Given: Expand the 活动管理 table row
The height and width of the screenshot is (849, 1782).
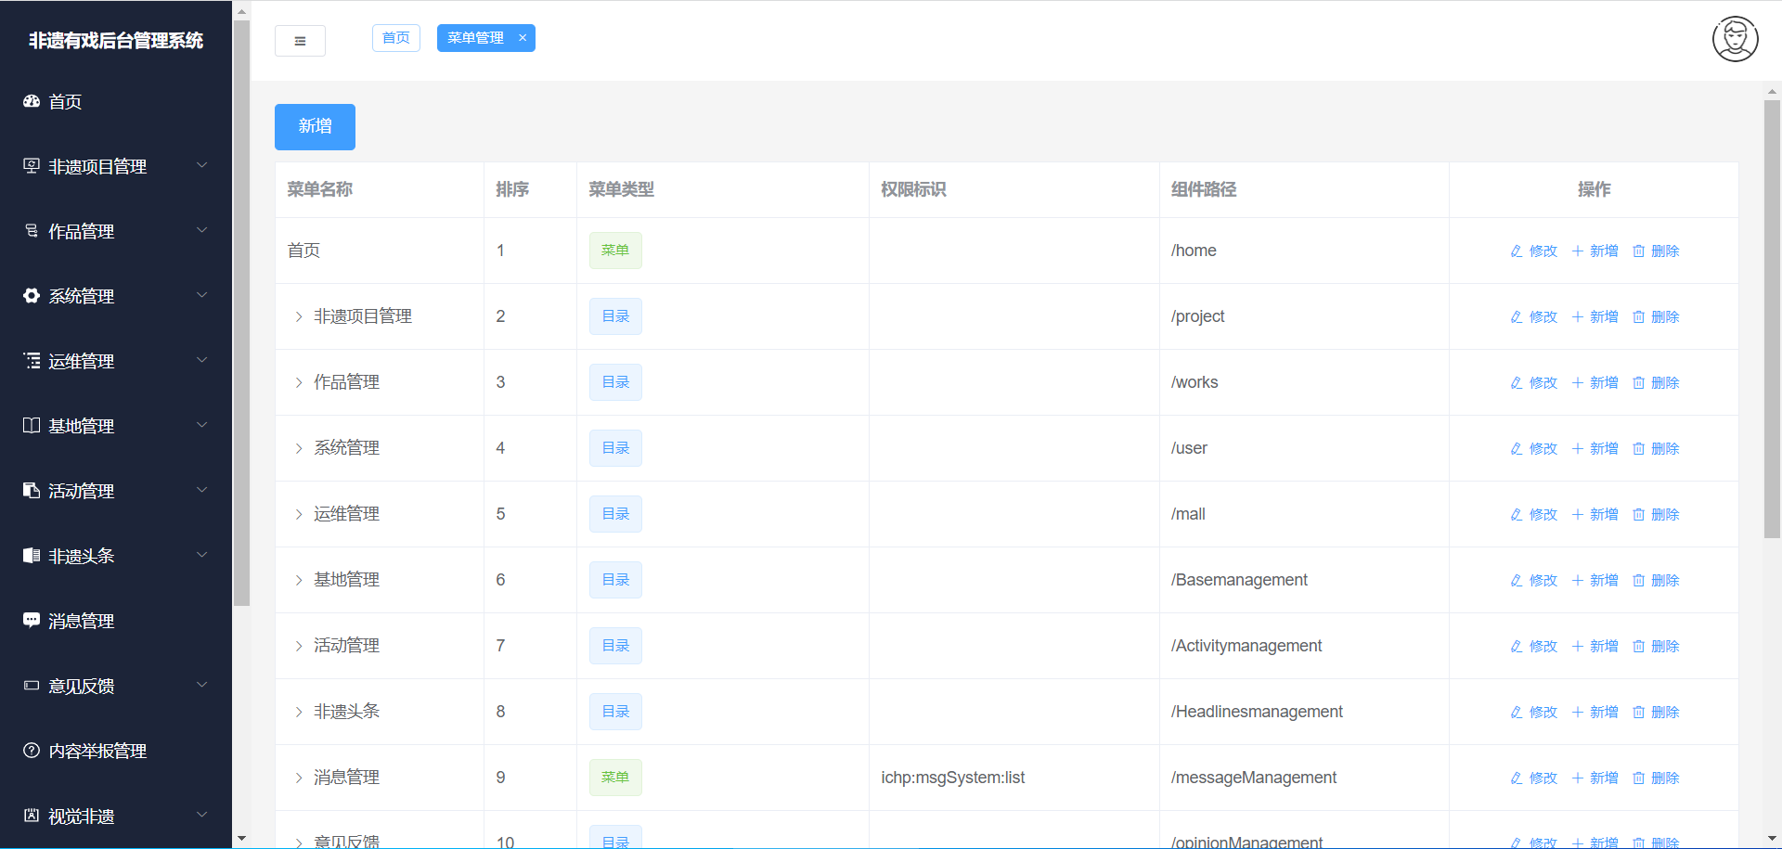Looking at the screenshot, I should tap(299, 647).
